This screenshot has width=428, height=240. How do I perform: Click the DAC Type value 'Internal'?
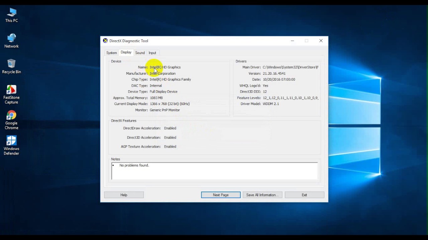(156, 86)
